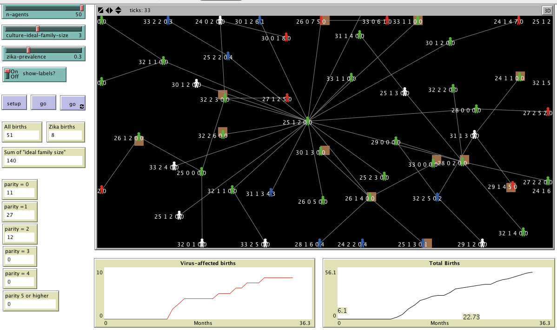Click the Zika births monitor value

coord(65,135)
